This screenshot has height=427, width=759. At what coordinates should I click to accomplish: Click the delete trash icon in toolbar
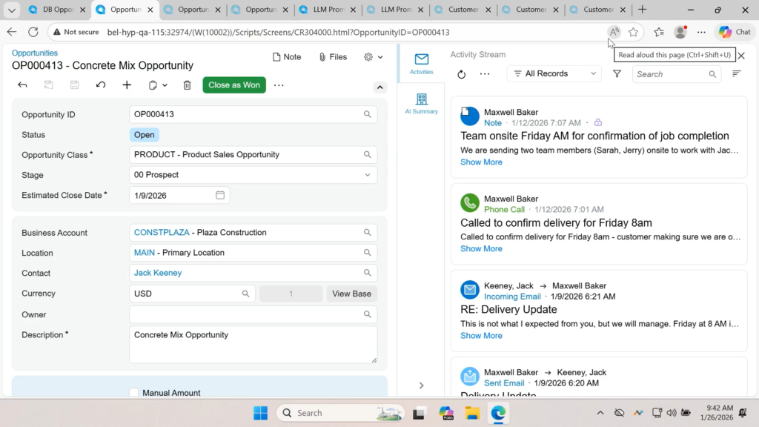click(x=187, y=85)
